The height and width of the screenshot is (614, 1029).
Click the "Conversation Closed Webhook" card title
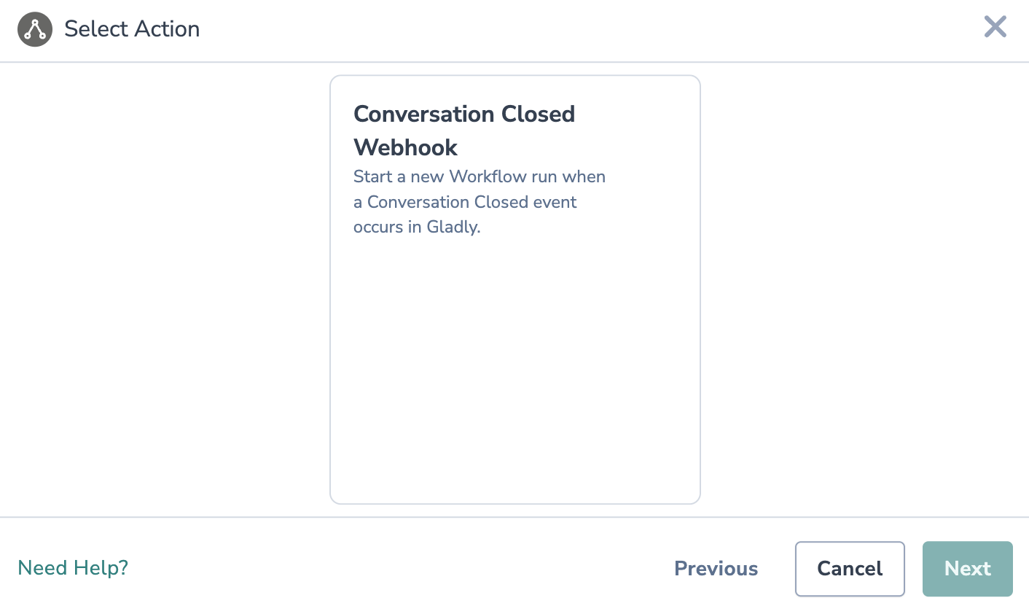[x=463, y=130]
